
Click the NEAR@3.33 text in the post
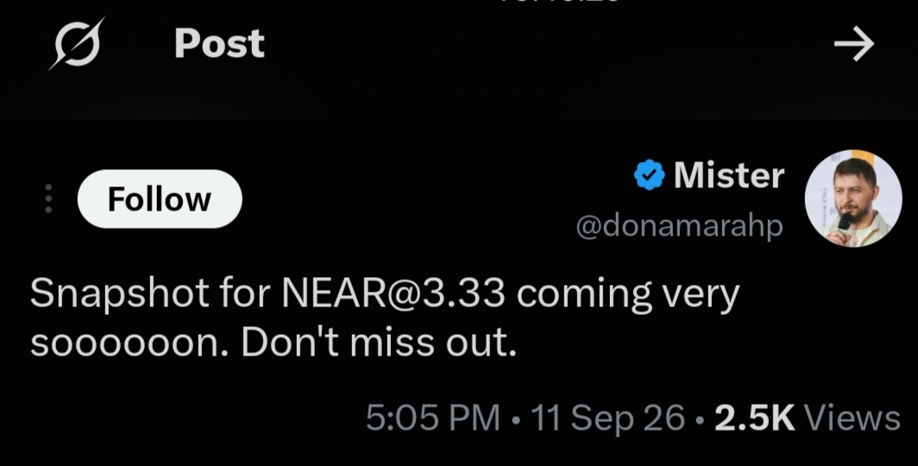click(x=393, y=293)
